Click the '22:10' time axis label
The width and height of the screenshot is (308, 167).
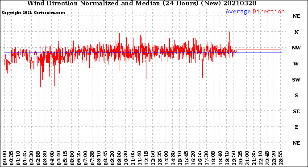pos(260,158)
